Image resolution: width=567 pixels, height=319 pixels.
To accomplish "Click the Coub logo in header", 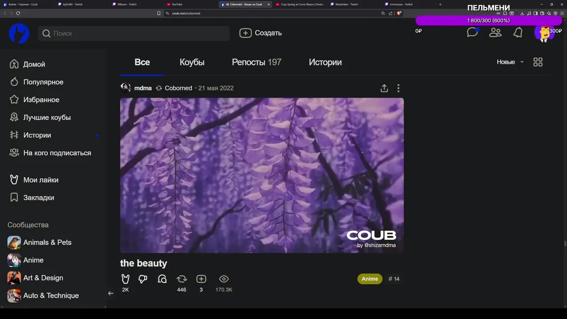I will [19, 33].
